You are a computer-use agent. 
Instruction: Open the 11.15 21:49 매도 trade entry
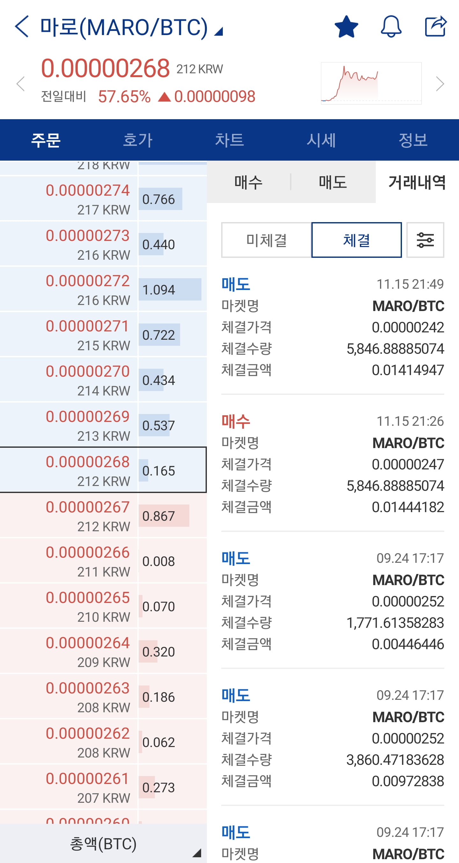point(333,327)
